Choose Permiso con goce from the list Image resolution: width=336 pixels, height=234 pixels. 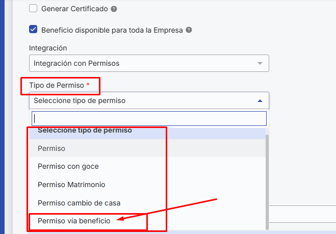click(147, 166)
